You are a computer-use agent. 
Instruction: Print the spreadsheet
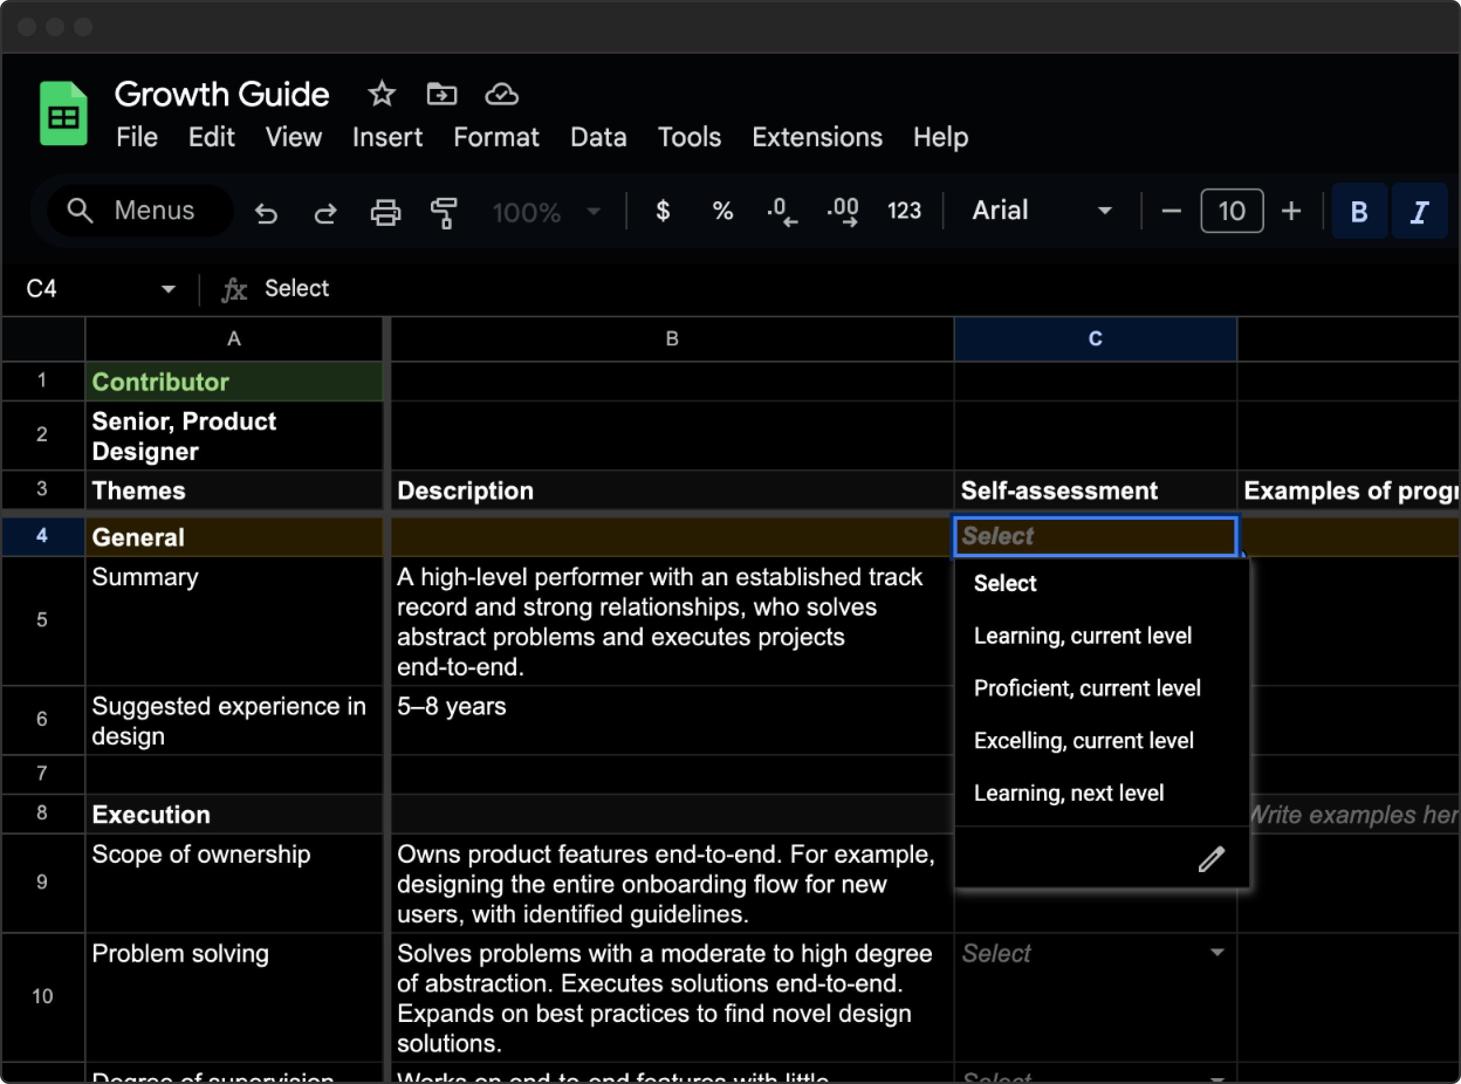coord(385,212)
